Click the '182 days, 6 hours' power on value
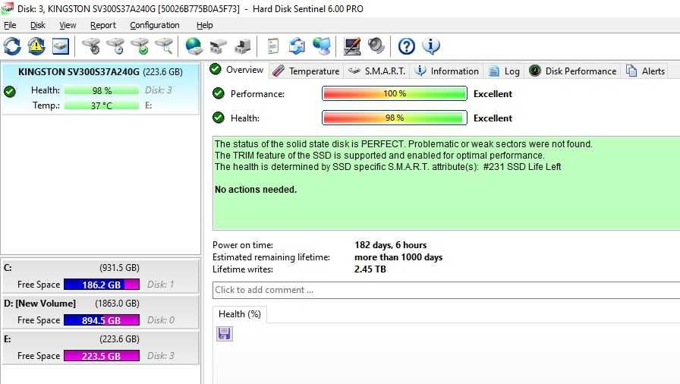 tap(390, 245)
